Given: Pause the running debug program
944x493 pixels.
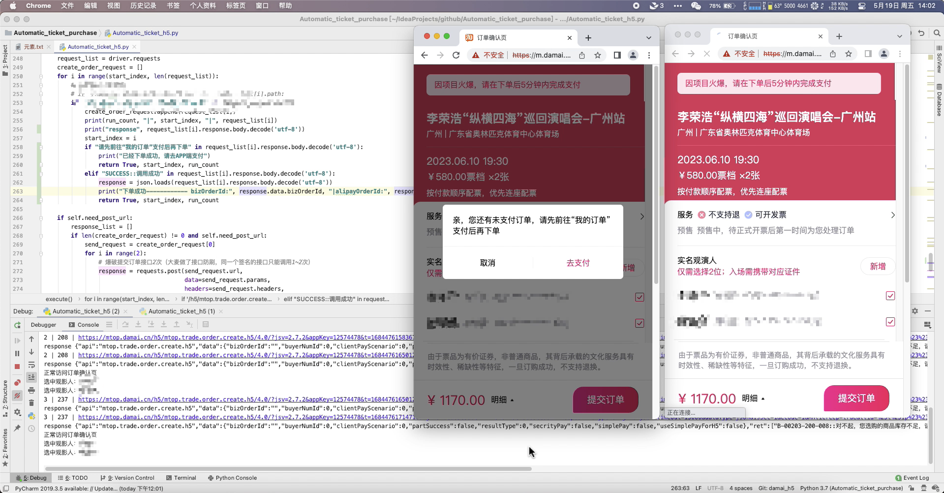Looking at the screenshot, I should 17,353.
